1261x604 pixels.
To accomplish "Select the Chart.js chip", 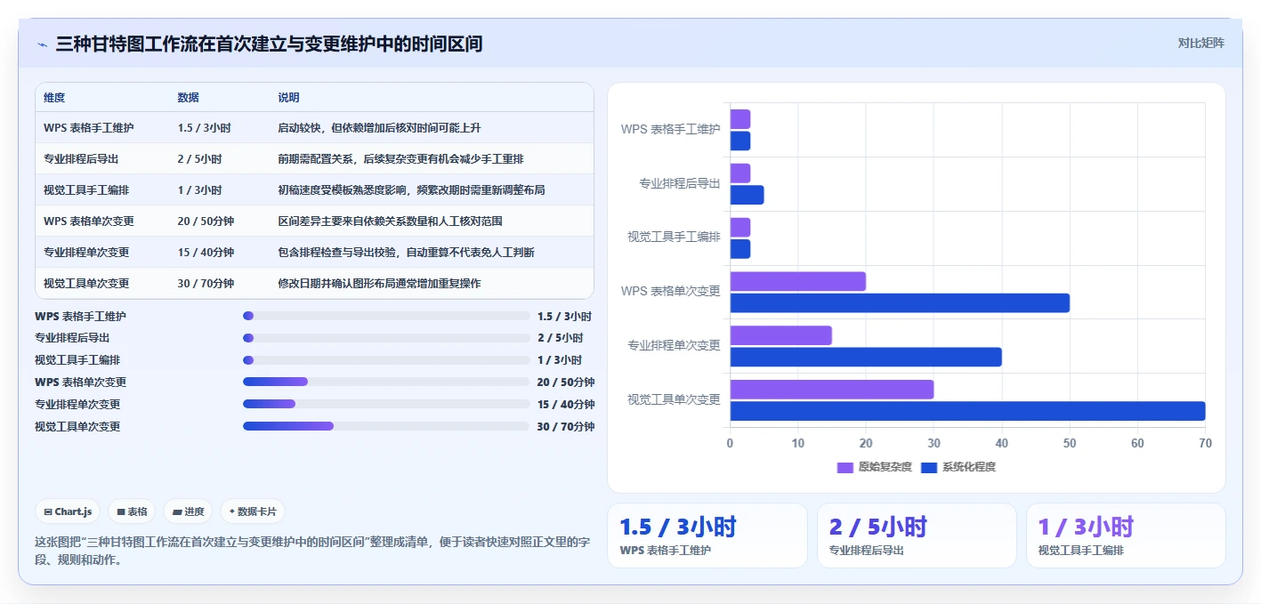I will [x=68, y=511].
